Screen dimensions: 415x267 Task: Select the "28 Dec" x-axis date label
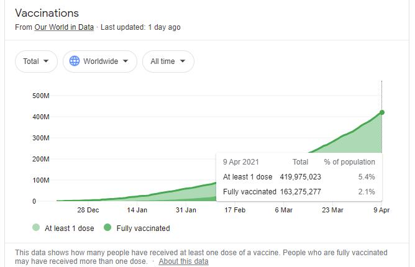[x=88, y=210]
